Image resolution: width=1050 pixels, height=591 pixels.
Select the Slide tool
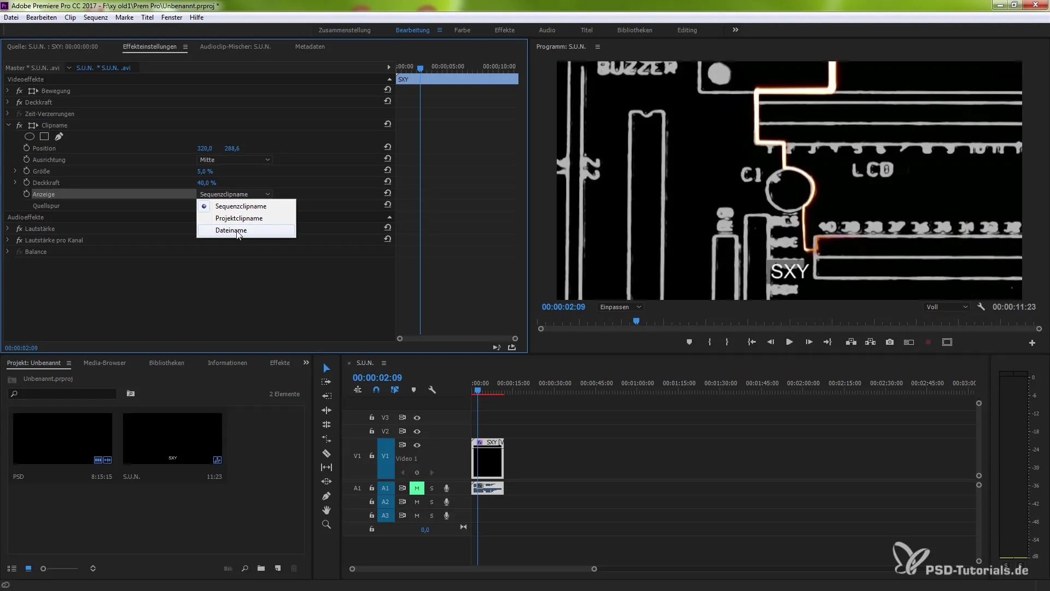pos(326,482)
